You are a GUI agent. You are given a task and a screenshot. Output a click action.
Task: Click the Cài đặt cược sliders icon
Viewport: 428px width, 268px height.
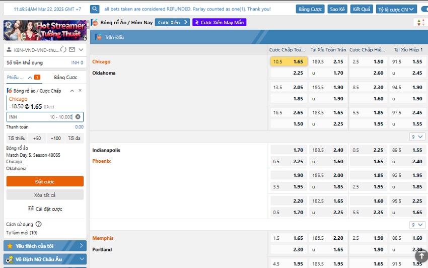31,209
